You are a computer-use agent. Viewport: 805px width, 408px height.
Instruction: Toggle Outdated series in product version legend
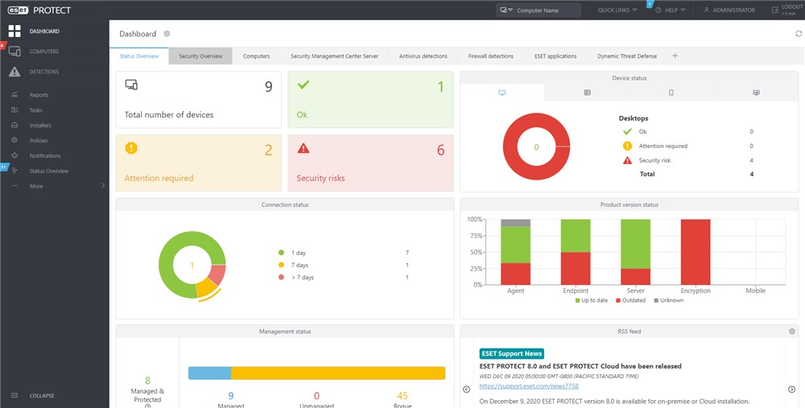click(632, 300)
